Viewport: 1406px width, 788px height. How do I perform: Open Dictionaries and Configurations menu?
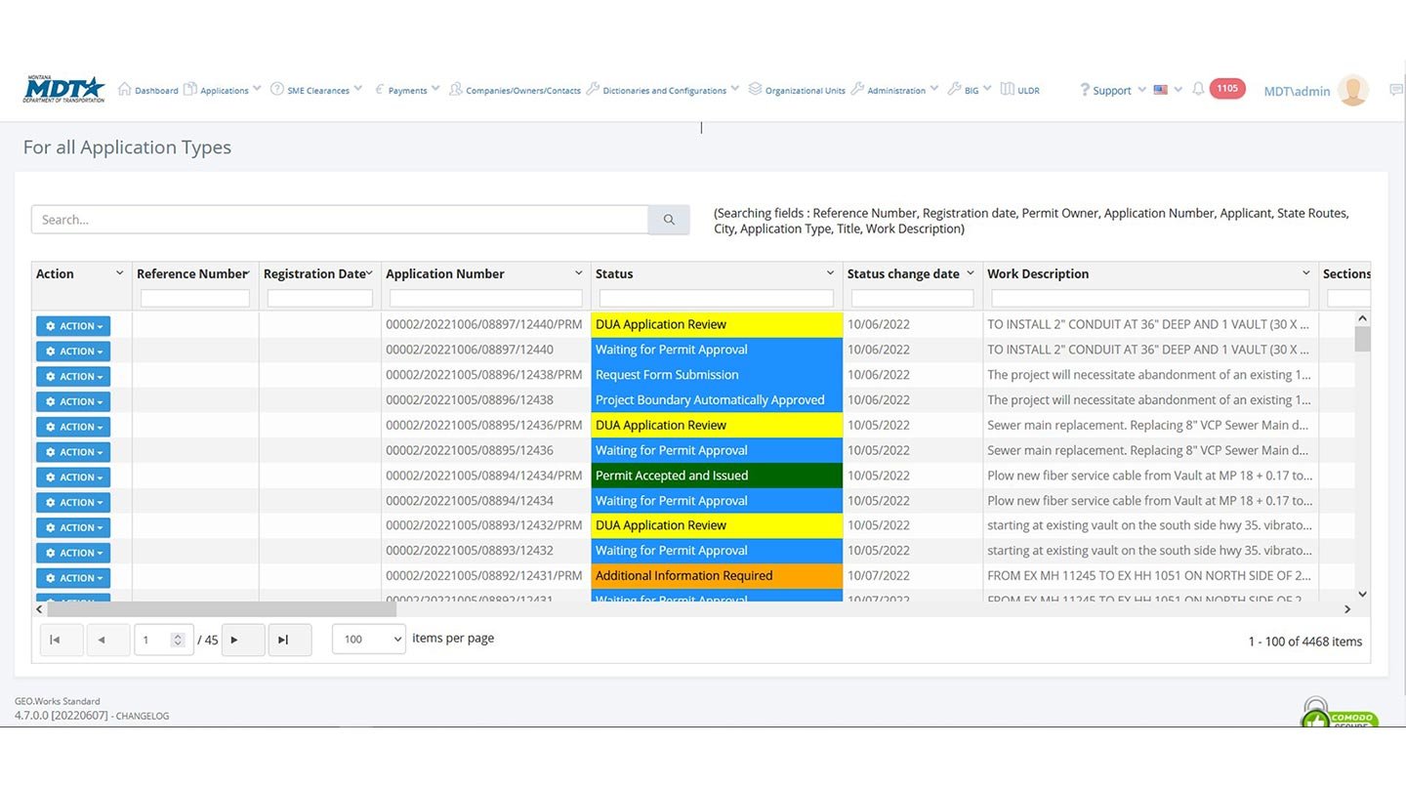(664, 90)
